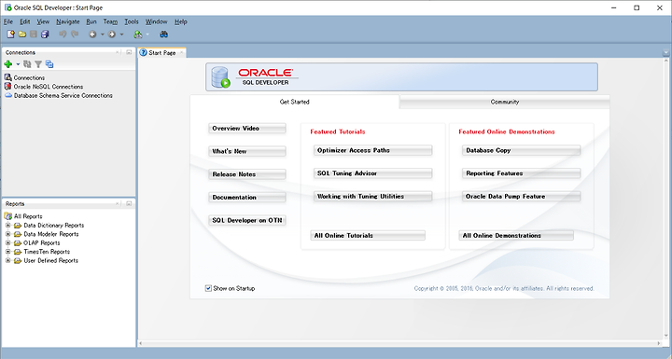Click the Oracle Data Pump Feature button

[x=521, y=197]
